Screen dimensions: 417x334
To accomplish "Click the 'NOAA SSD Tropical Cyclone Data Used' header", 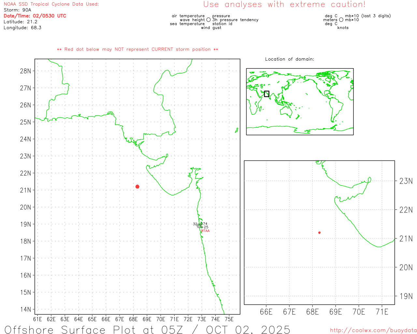I will [51, 4].
